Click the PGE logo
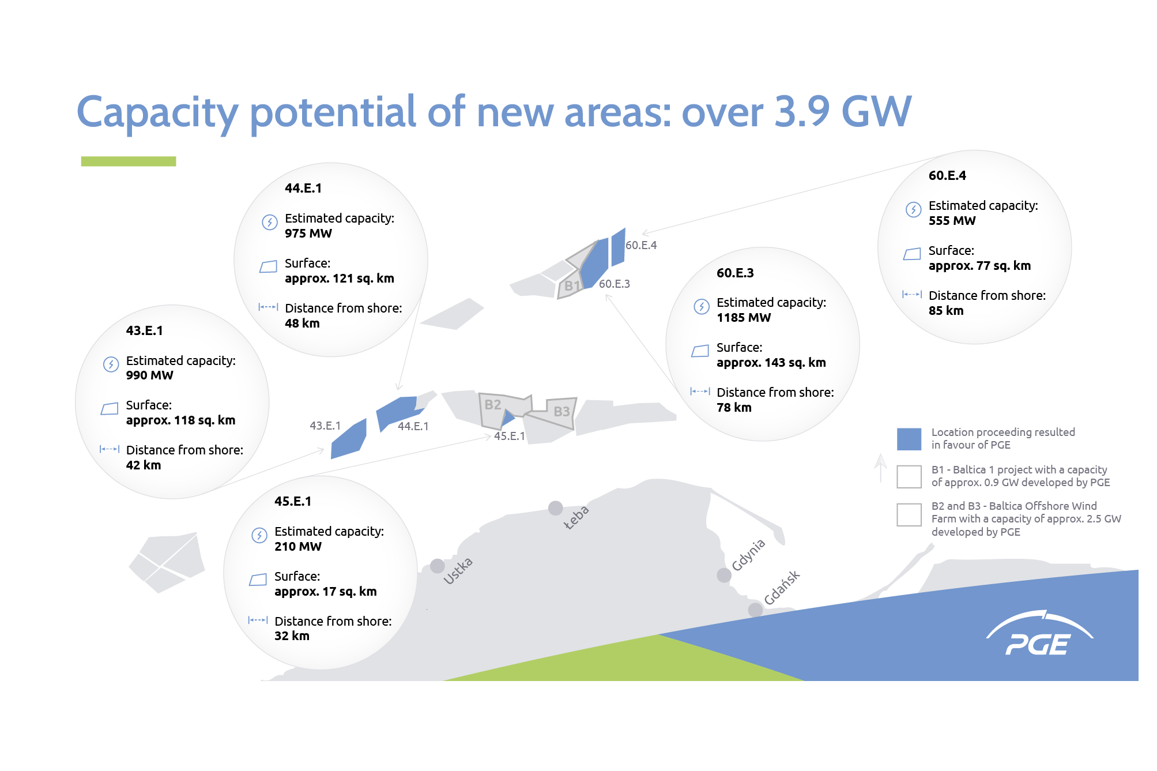1157x771 pixels. pyautogui.click(x=1039, y=633)
